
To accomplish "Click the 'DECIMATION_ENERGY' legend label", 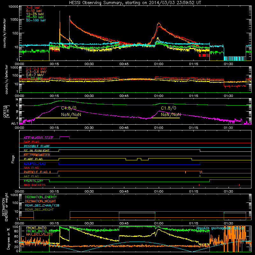I will (41, 197).
